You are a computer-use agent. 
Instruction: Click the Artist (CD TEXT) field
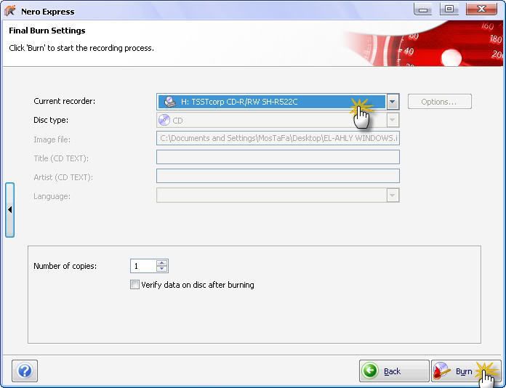coord(278,176)
